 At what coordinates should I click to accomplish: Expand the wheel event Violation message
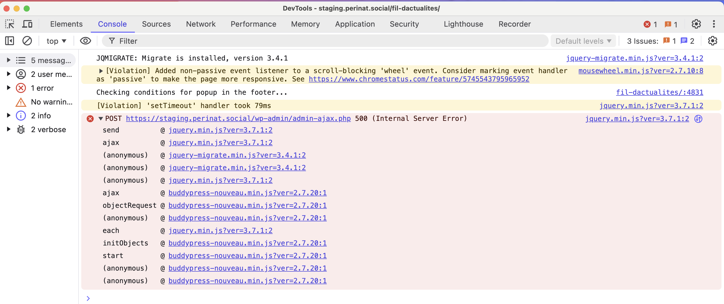101,71
